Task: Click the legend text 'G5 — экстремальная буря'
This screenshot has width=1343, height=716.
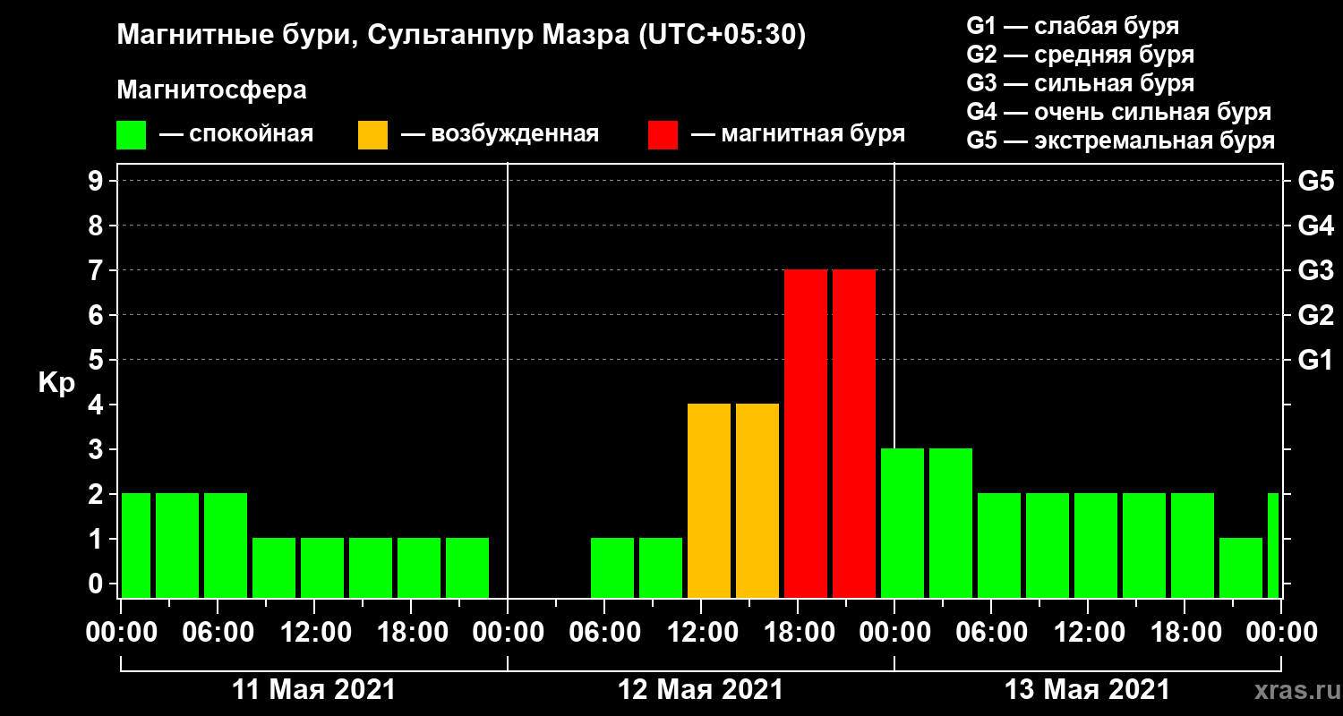Action: (1120, 141)
